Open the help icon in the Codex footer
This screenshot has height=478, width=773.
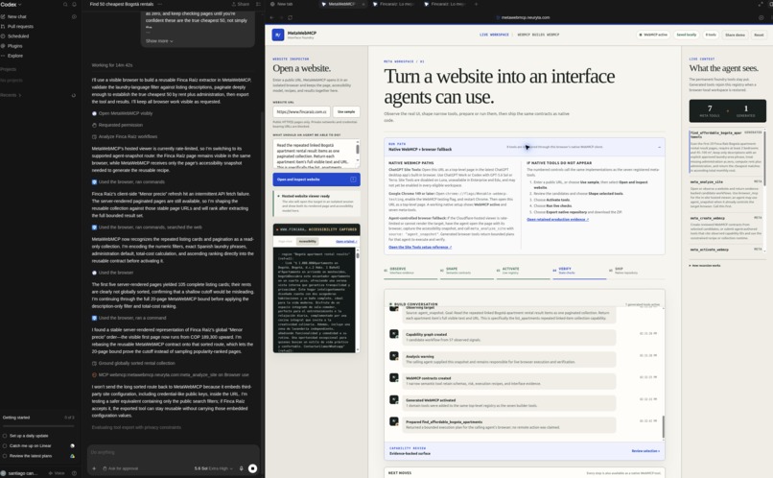point(75,473)
